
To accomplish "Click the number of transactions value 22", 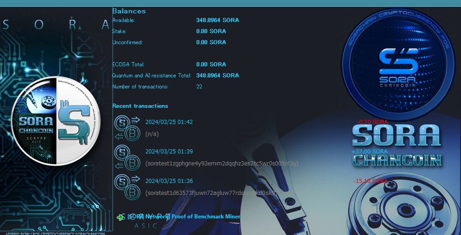I will point(199,87).
